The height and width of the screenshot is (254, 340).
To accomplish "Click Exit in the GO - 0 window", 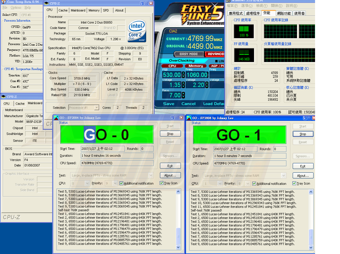I will (x=170, y=166).
